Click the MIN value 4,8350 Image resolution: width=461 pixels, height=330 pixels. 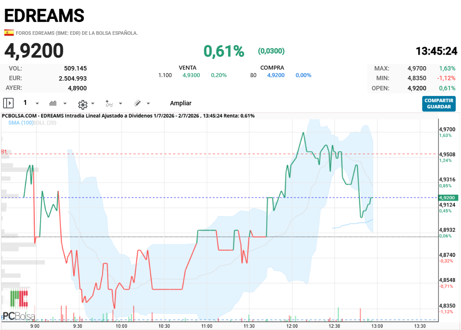coord(417,78)
